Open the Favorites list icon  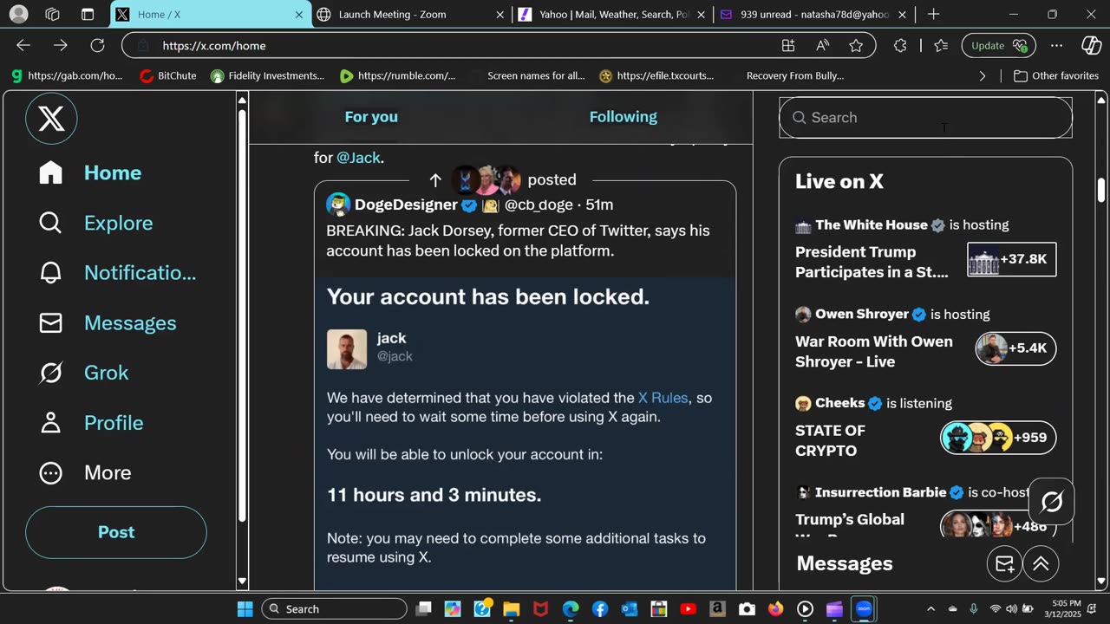[x=941, y=45]
